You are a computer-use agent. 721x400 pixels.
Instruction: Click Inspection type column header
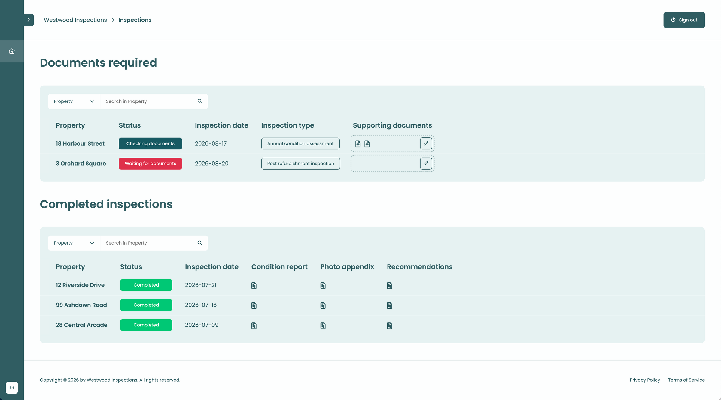pos(287,125)
